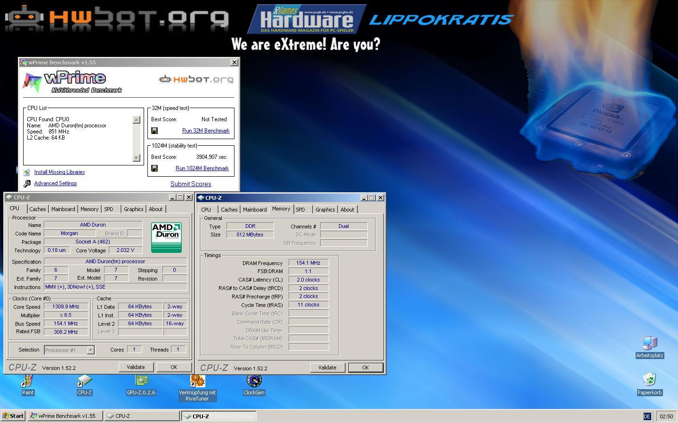Screen dimensions: 678x423
Task: Click the Advanced Settings wrench icon
Action: point(27,184)
